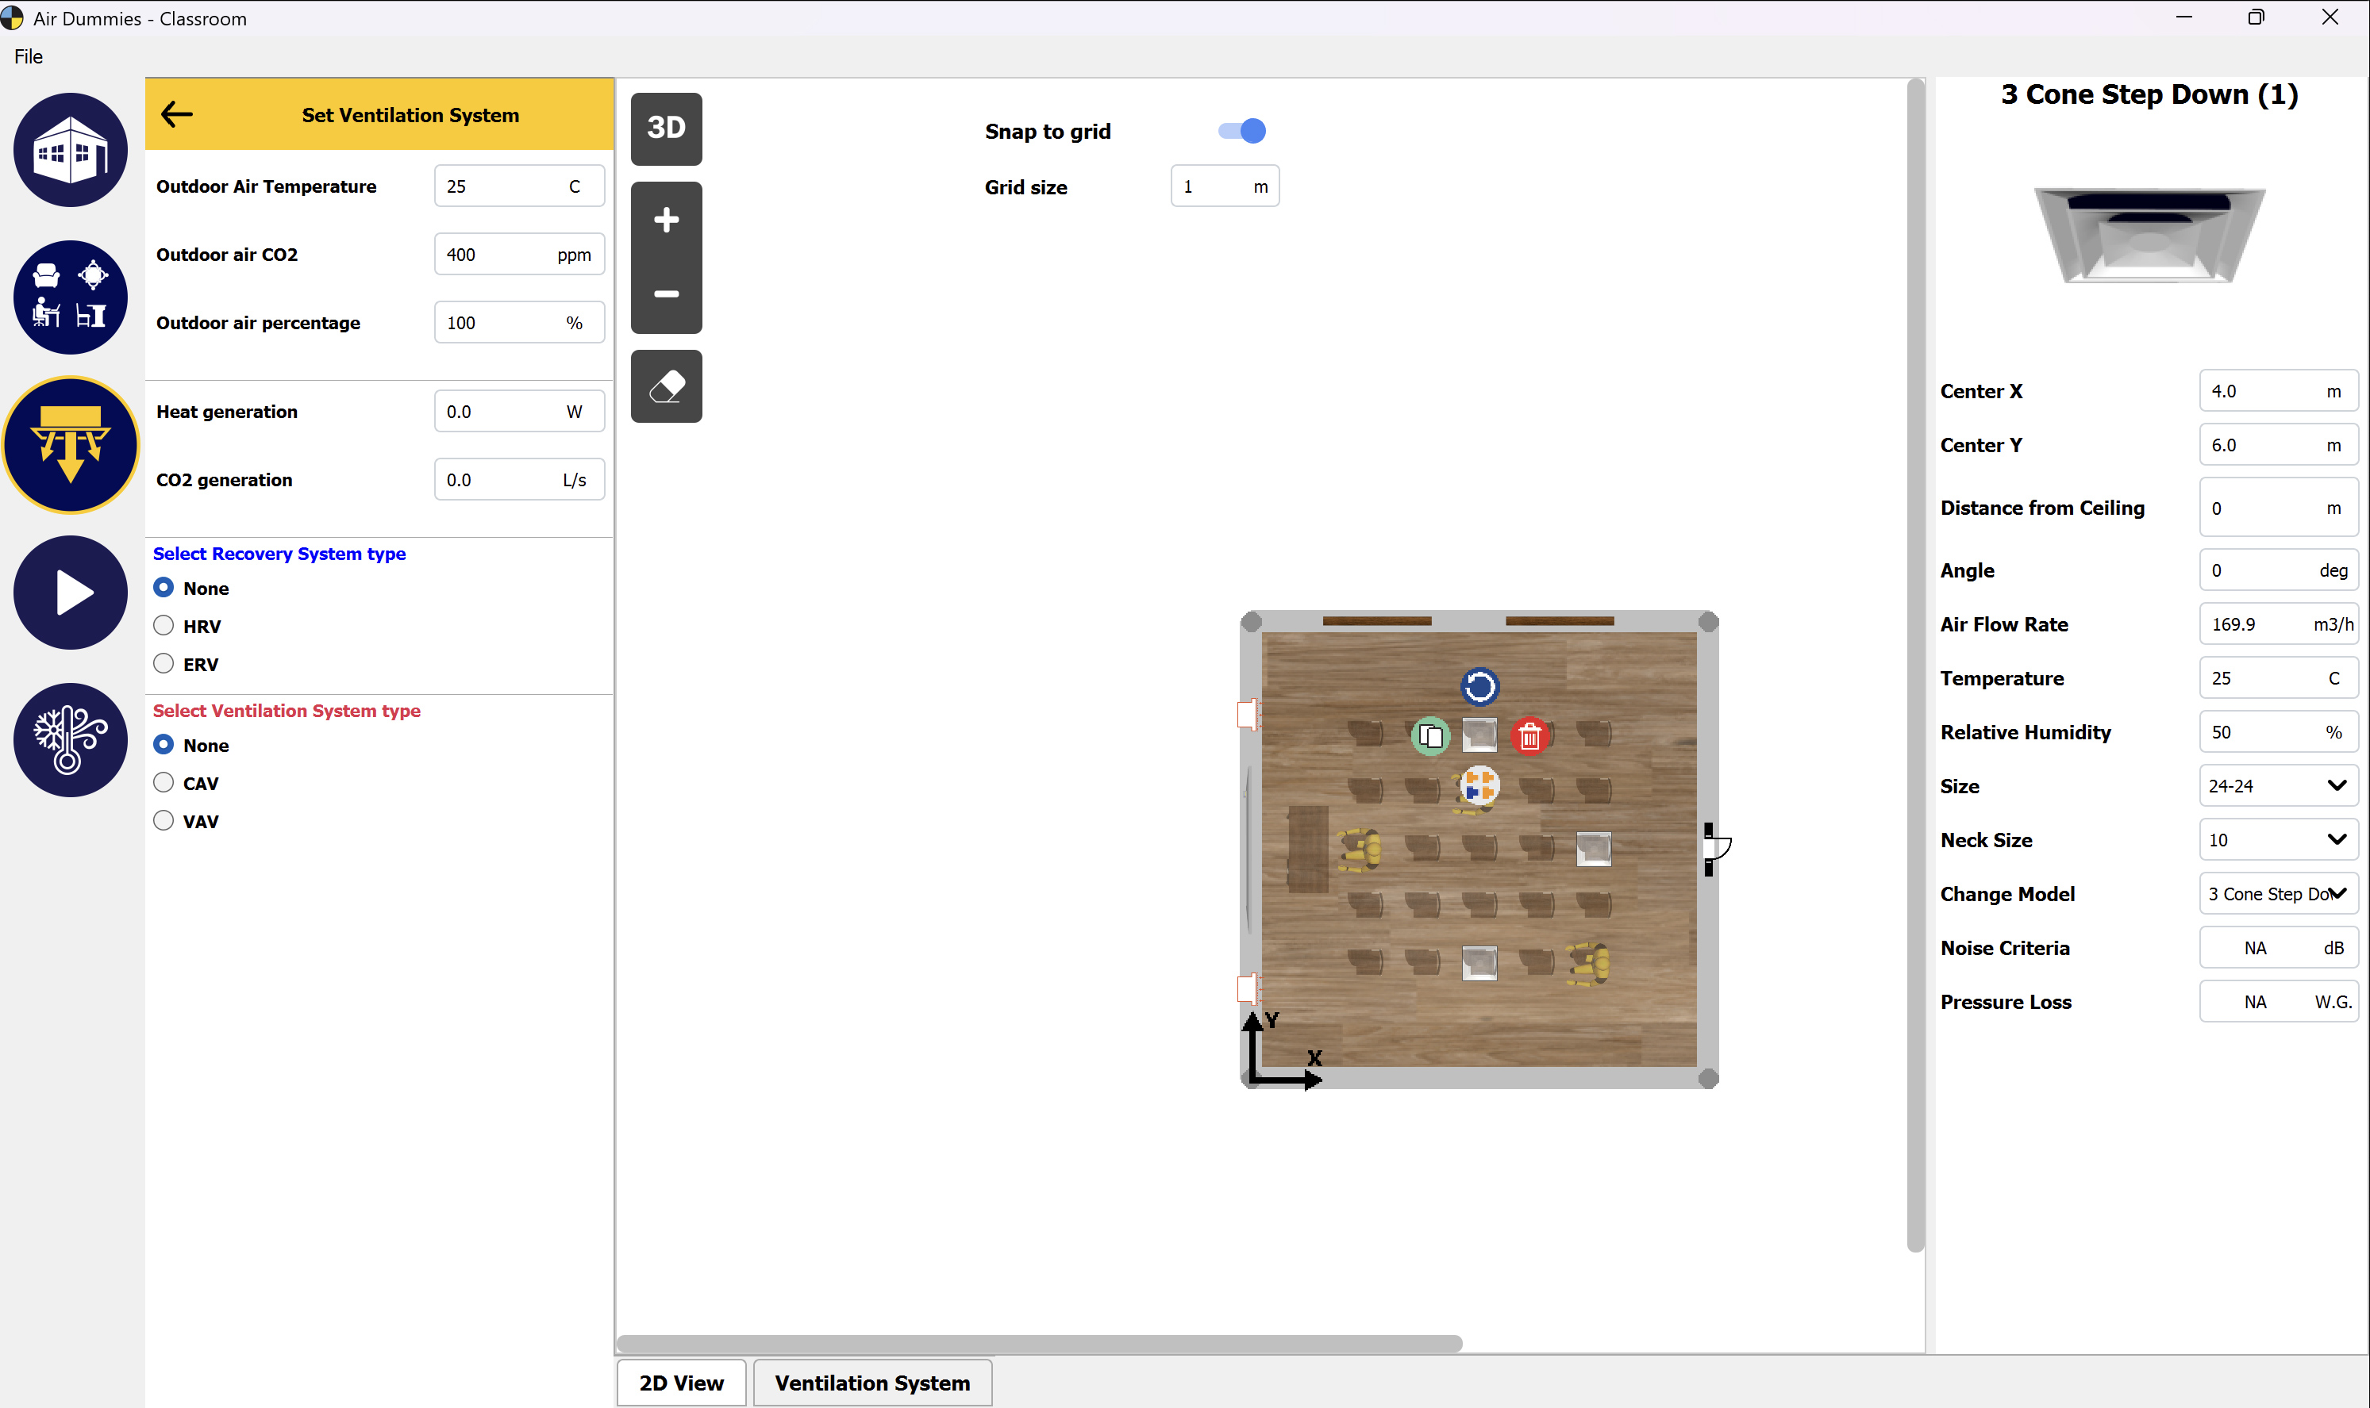The image size is (2370, 1408).
Task: Open the thermal comfort snowflake thermometer icon
Action: (x=70, y=740)
